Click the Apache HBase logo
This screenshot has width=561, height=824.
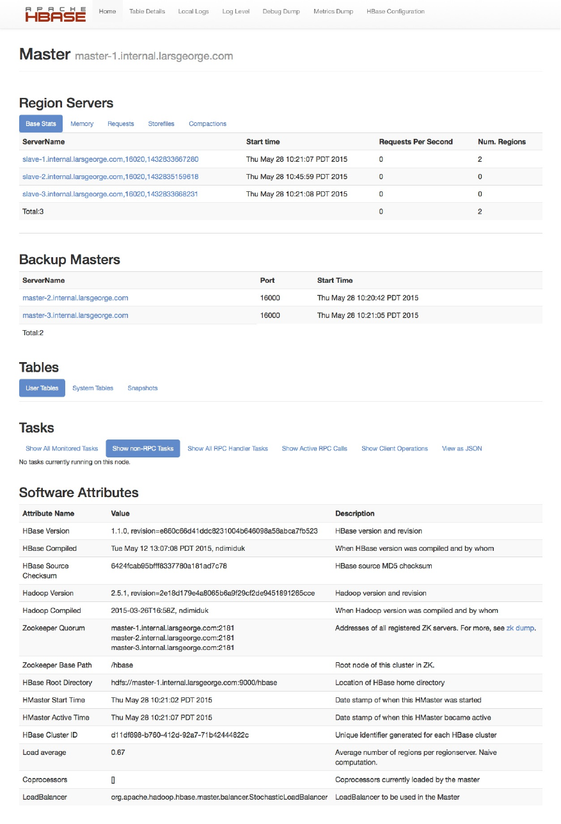click(x=56, y=13)
